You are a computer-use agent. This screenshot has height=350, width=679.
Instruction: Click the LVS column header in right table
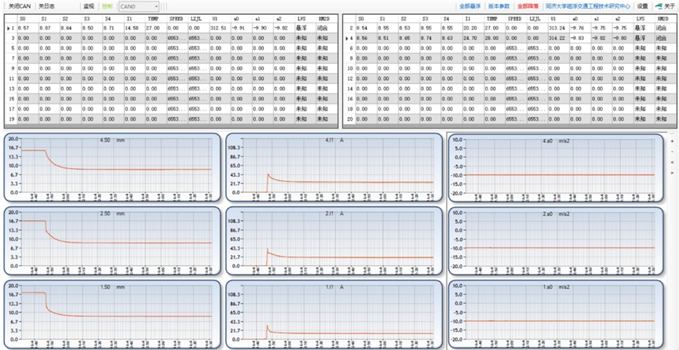[x=644, y=19]
